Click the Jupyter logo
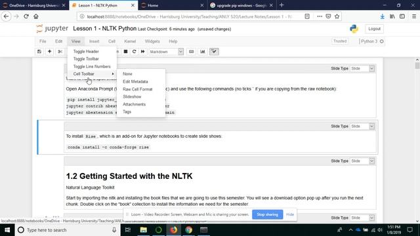420x236 pixels. click(x=52, y=29)
